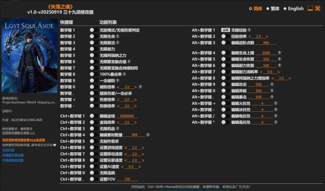Click info icon after 编辑暴击 value
This screenshot has width=325, height=191.
click(272, 97)
